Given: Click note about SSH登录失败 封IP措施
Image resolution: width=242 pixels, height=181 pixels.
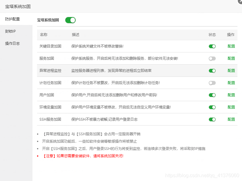Looking at the screenshot, I should point(124,149).
